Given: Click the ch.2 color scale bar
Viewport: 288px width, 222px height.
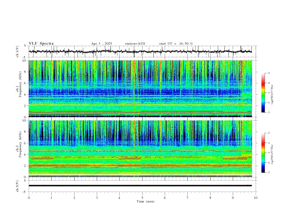Looking at the screenshot, I should tap(263, 153).
